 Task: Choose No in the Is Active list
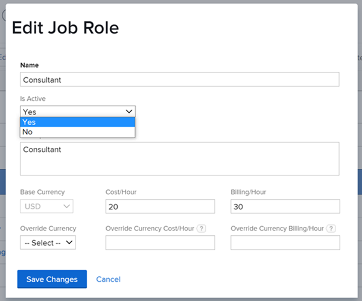pyautogui.click(x=77, y=132)
